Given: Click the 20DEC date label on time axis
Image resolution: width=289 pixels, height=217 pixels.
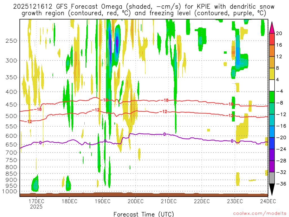Looking at the screenshot, I should tap(135, 201).
